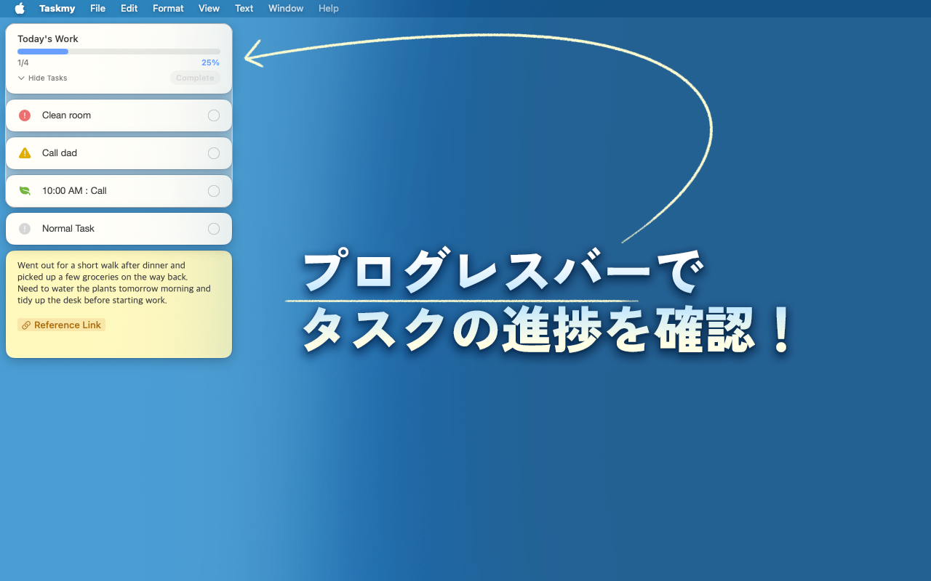Click the red high-priority icon on Clean room

(x=25, y=115)
